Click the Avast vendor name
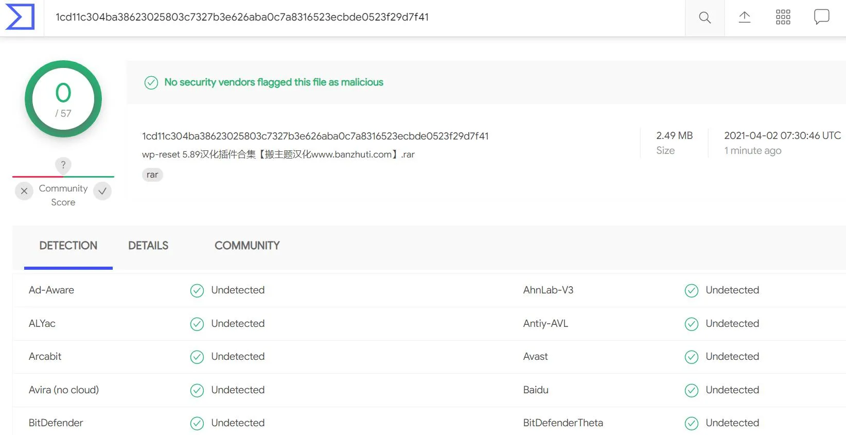This screenshot has height=435, width=846. [536, 356]
